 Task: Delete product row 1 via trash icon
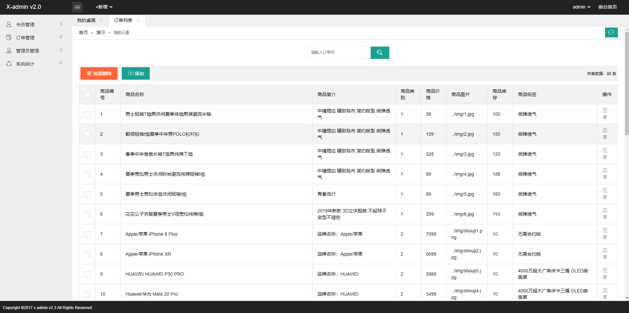pos(605,117)
